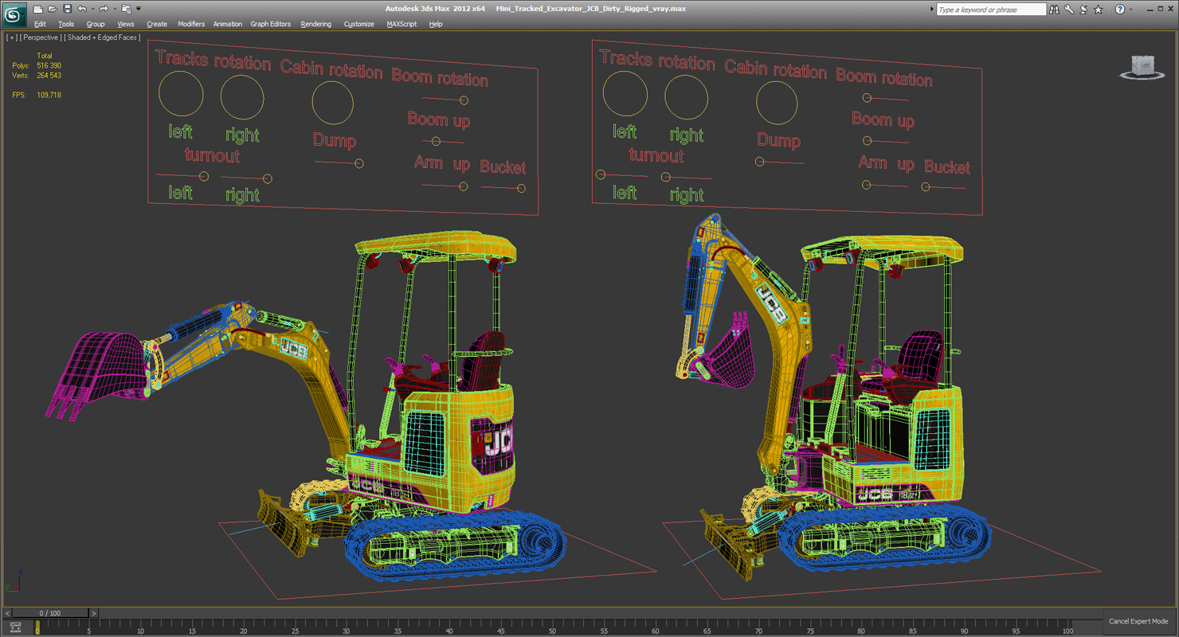Click the Communication Center satellite icon

pos(1083,10)
